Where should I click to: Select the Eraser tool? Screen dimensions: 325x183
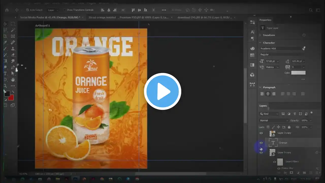pos(13,55)
